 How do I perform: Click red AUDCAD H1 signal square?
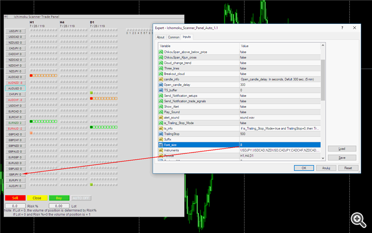[31, 76]
